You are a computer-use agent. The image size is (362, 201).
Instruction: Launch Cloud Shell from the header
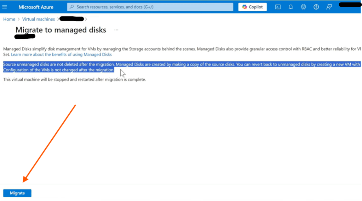point(278,7)
